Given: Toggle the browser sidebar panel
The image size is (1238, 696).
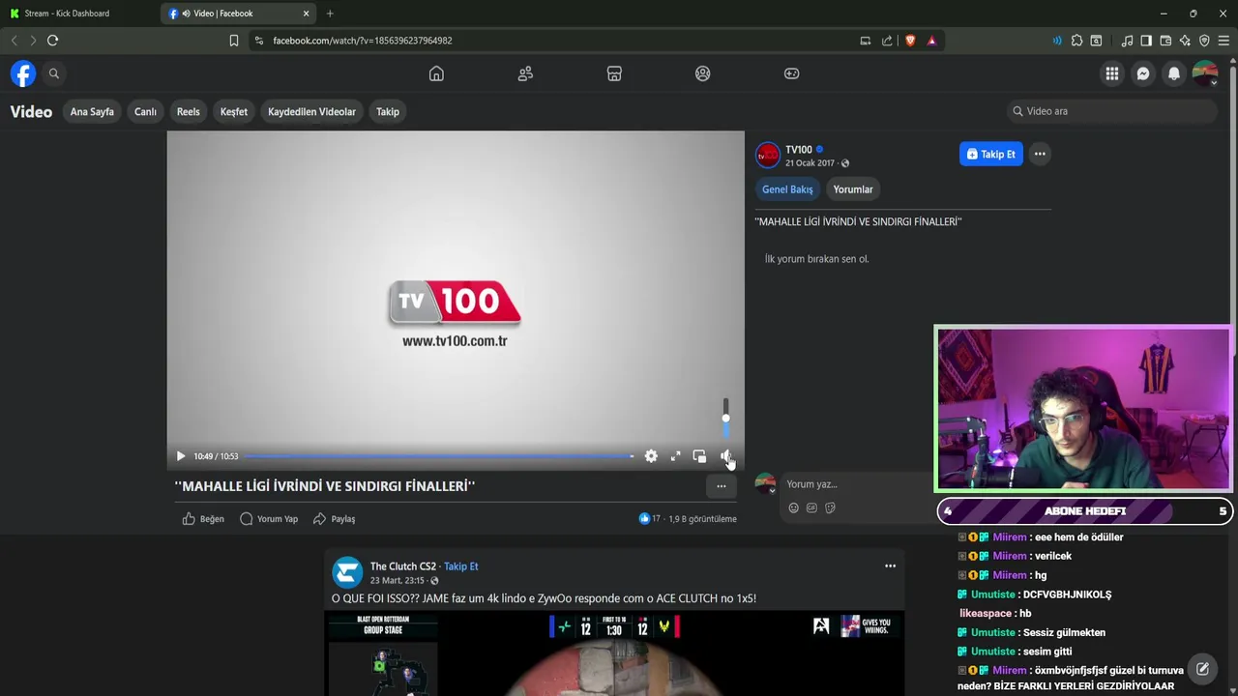Looking at the screenshot, I should pos(1146,41).
